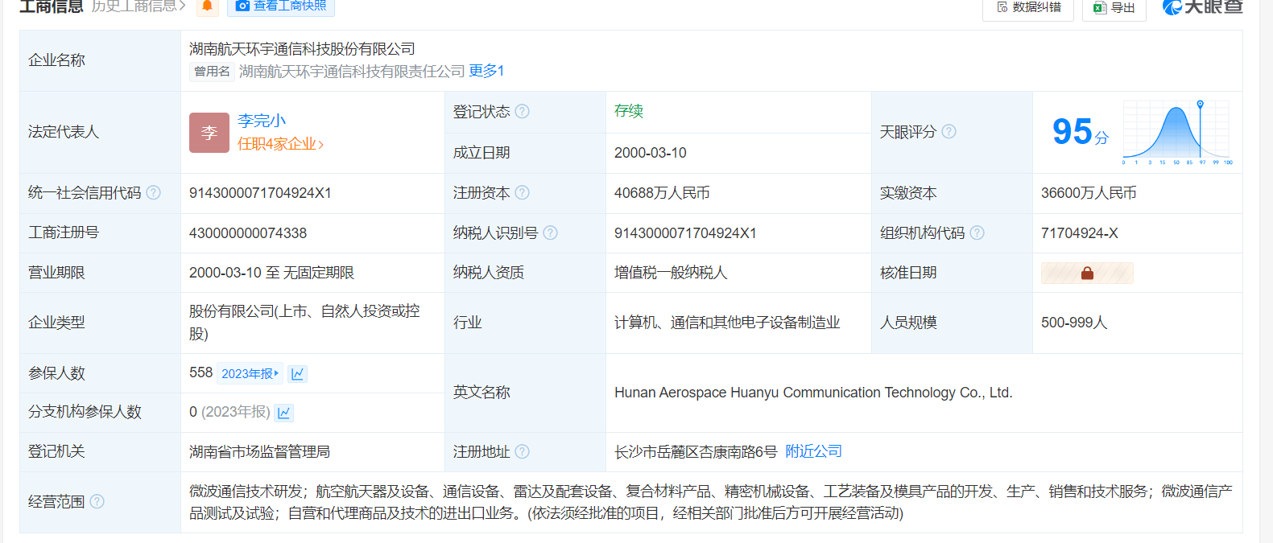Click the 数据纠错 button
Image resolution: width=1273 pixels, height=543 pixels.
click(x=1028, y=7)
